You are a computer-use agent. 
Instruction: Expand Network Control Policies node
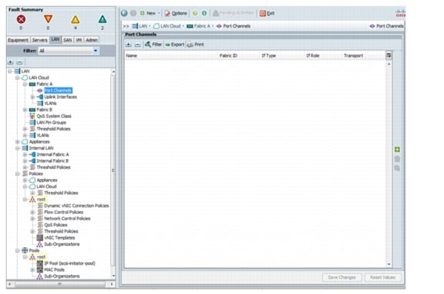tap(32, 218)
